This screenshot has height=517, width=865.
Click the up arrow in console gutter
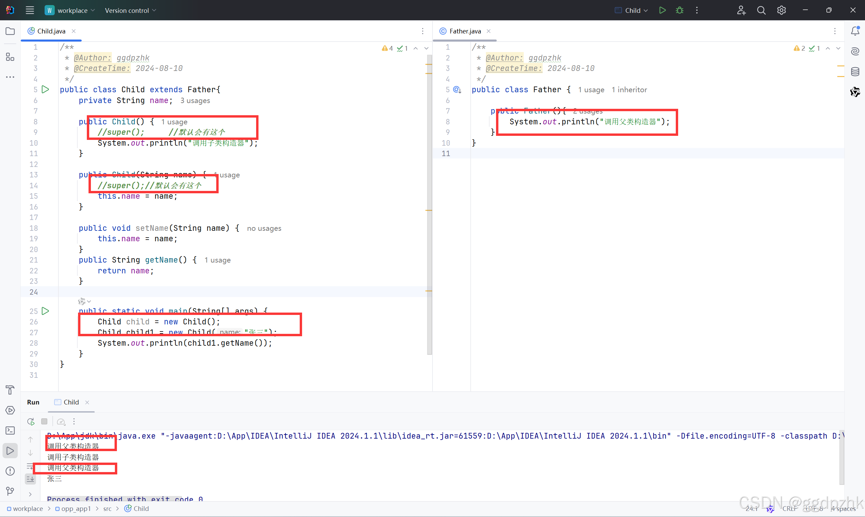tap(31, 440)
